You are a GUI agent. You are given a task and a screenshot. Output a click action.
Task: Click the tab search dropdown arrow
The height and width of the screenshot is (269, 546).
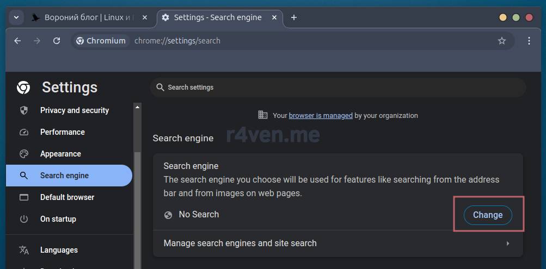pos(16,17)
